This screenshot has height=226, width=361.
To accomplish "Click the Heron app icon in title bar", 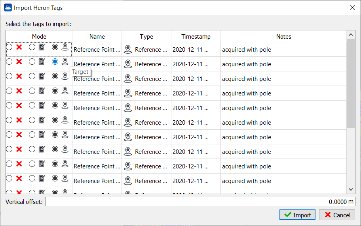I will pyautogui.click(x=8, y=7).
